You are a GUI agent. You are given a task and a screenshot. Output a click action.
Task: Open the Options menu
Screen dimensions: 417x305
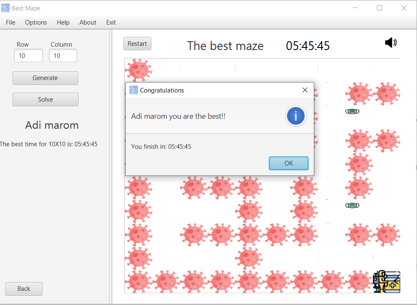click(36, 22)
